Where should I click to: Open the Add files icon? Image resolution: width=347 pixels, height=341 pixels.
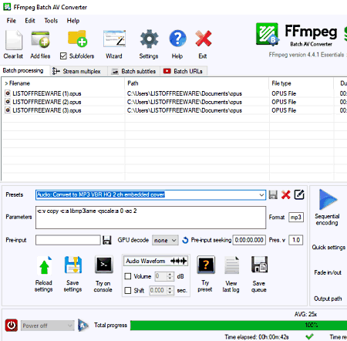pyautogui.click(x=40, y=39)
